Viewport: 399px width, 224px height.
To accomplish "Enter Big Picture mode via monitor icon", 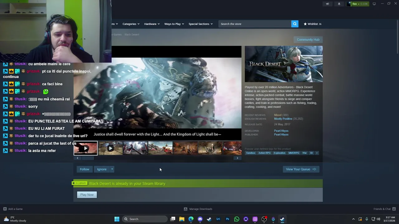I will [374, 4].
